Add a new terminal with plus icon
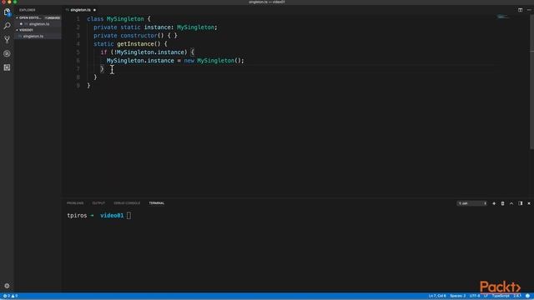 pos(494,203)
